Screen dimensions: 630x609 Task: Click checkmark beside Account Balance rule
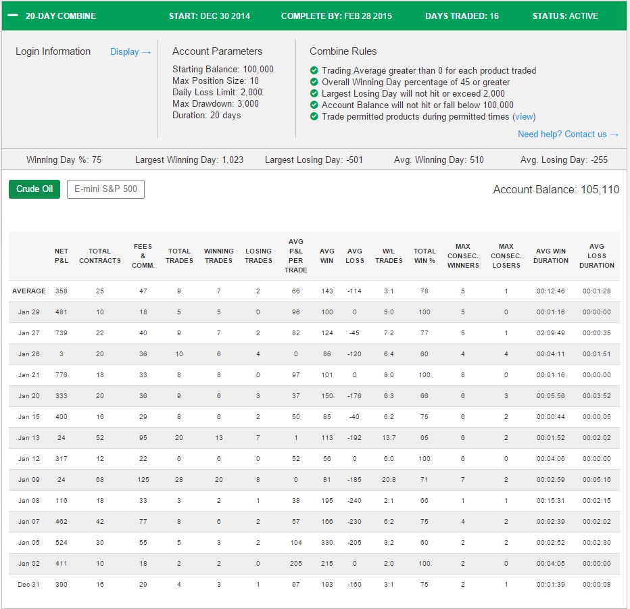point(314,105)
